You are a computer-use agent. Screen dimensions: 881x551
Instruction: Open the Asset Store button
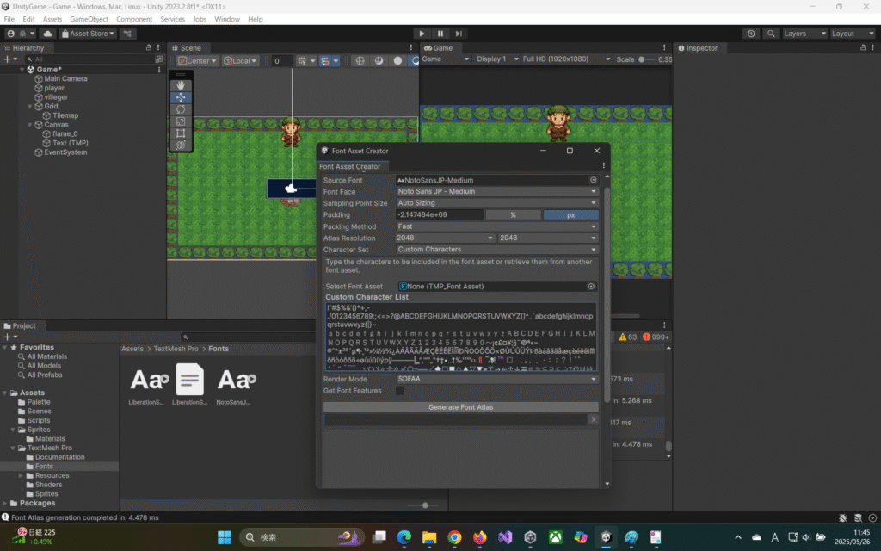click(89, 34)
